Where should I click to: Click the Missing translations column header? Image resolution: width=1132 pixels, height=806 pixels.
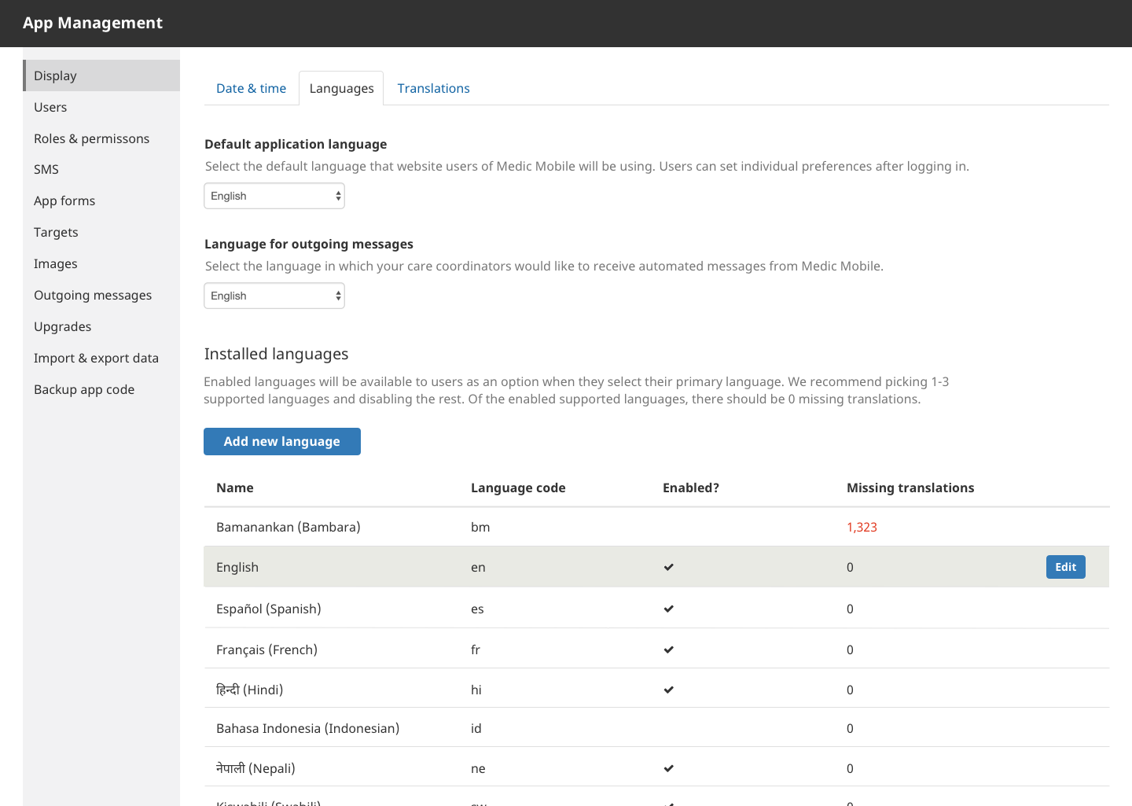910,488
